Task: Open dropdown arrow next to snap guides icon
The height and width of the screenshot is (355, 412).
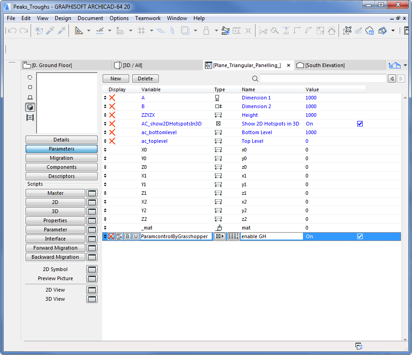Action: click(110, 31)
